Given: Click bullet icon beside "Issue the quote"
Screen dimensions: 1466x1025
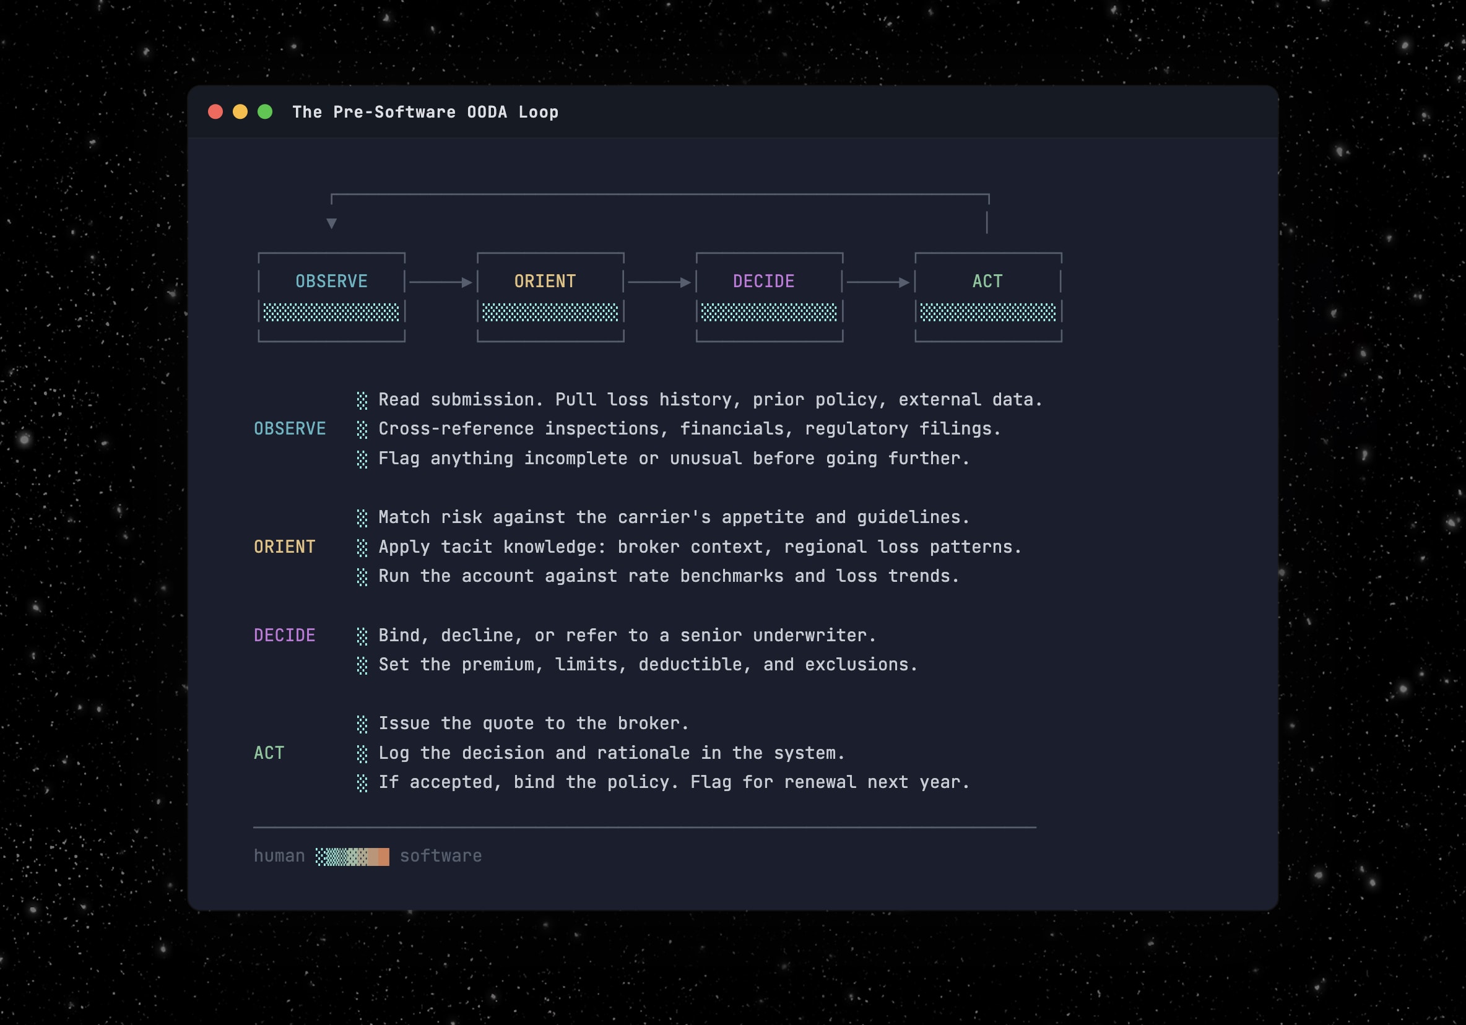Looking at the screenshot, I should click(x=362, y=724).
